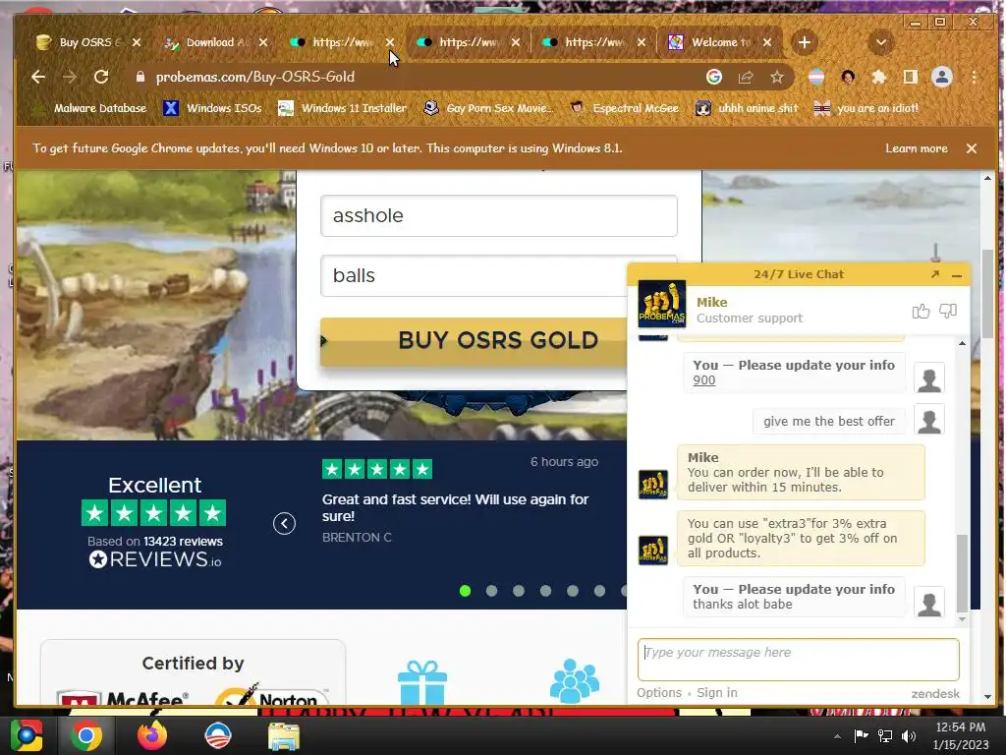The width and height of the screenshot is (1006, 755).
Task: Minimize the 24/7 Live Chat widget
Action: point(957,275)
